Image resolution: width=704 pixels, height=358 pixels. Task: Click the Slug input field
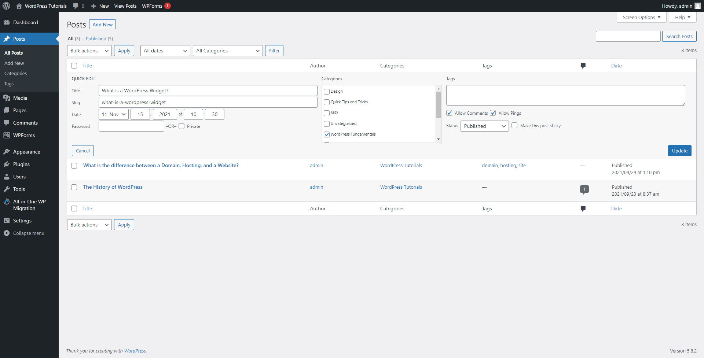click(208, 102)
